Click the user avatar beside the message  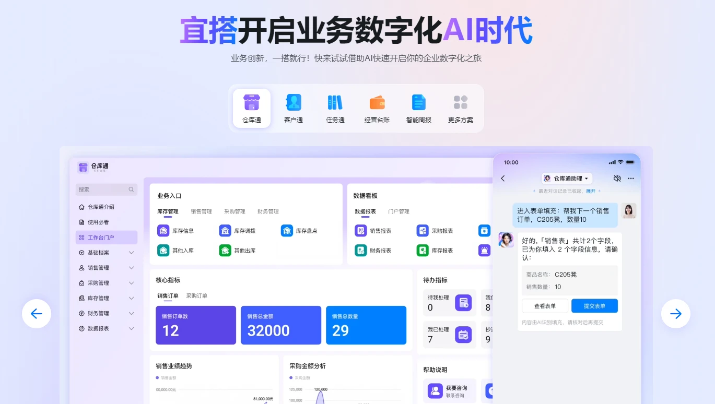[629, 211]
